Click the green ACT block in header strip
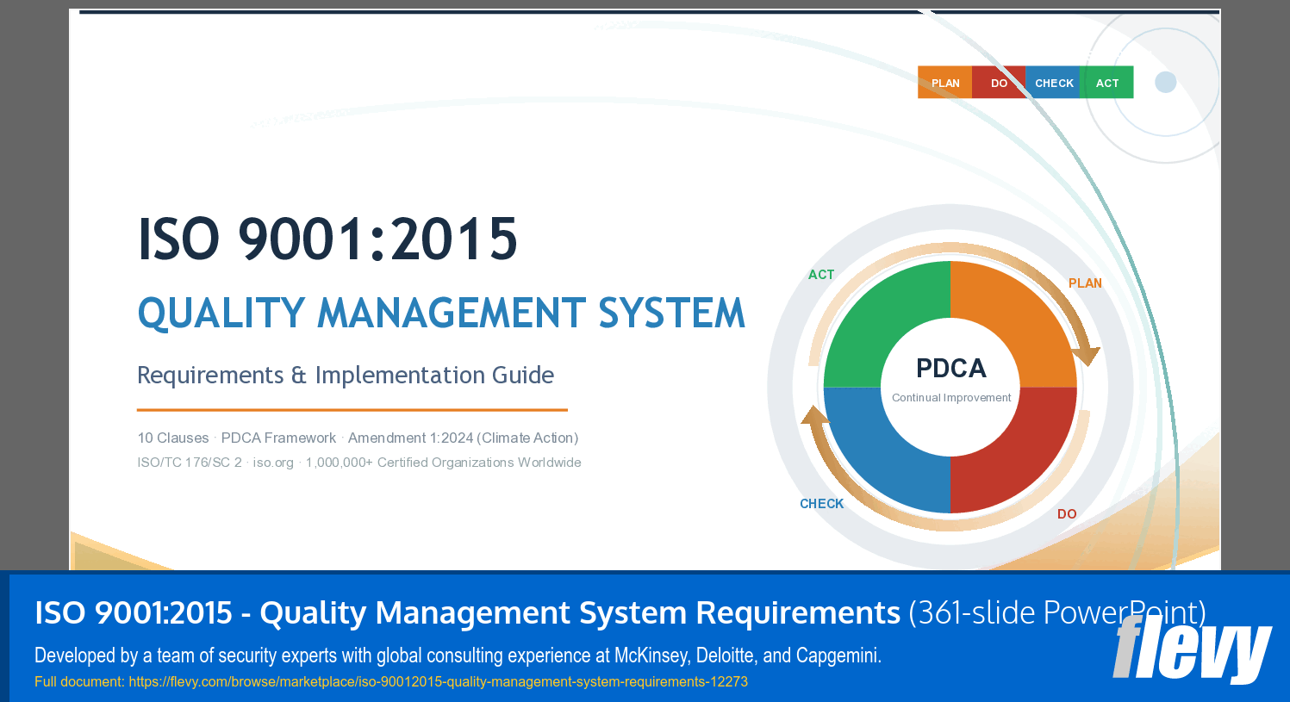The image size is (1290, 702). tap(1106, 83)
